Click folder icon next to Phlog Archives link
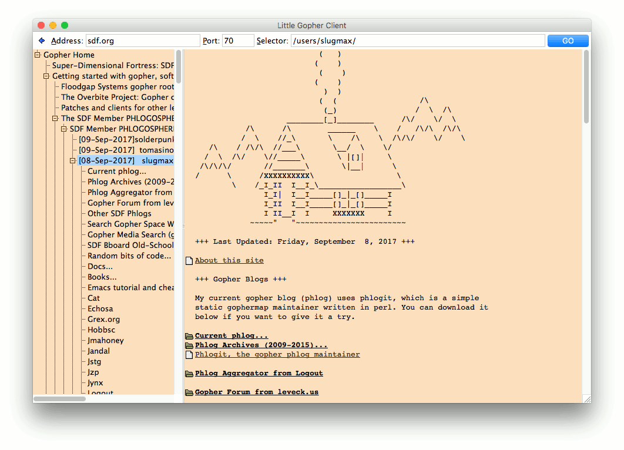The height and width of the screenshot is (450, 624). click(189, 345)
